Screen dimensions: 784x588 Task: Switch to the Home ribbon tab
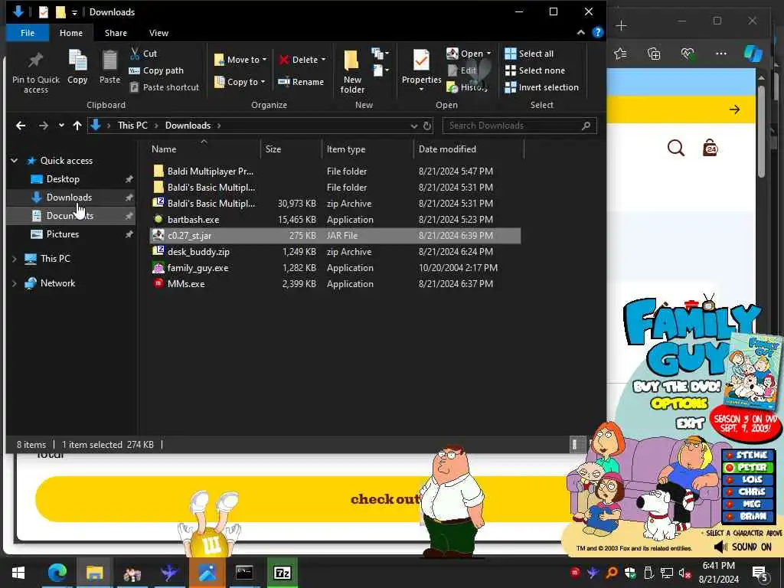71,33
